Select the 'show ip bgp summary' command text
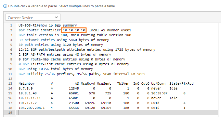This screenshot has height=117, width=221. tap(58, 25)
